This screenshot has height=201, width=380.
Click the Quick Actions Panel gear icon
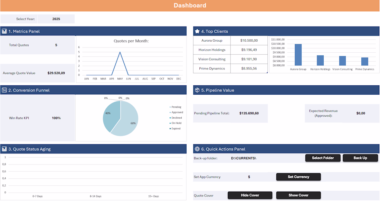point(197,149)
